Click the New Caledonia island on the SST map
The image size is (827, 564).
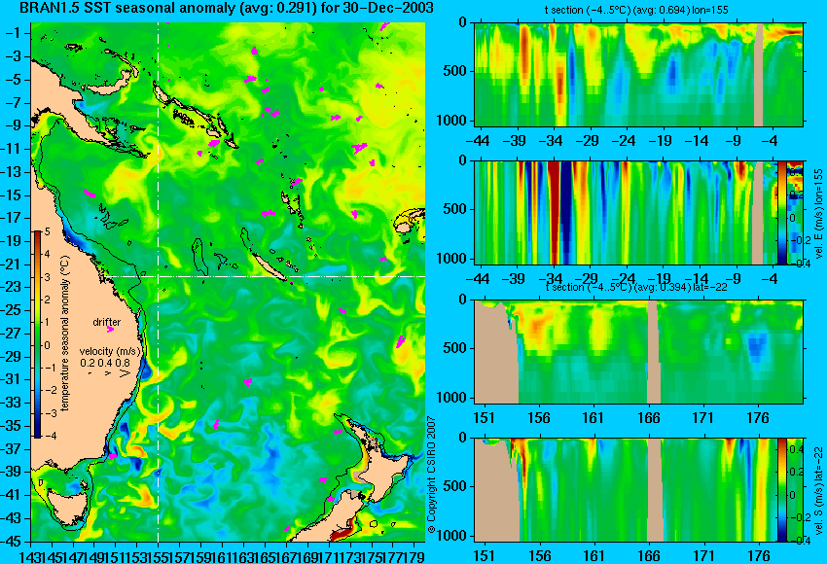click(269, 267)
